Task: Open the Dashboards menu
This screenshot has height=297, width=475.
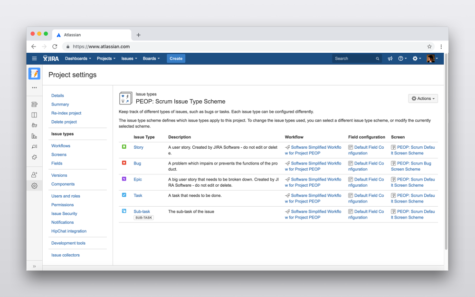Action: [77, 58]
